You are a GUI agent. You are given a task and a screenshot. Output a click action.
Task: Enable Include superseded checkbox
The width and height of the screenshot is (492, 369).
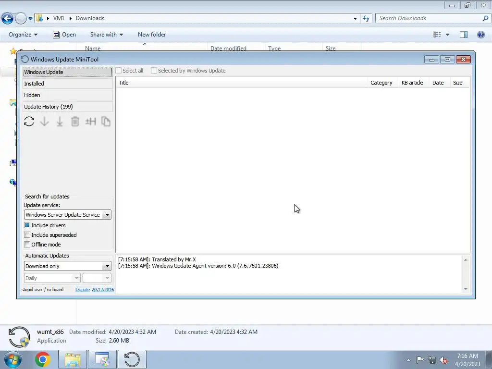click(27, 235)
